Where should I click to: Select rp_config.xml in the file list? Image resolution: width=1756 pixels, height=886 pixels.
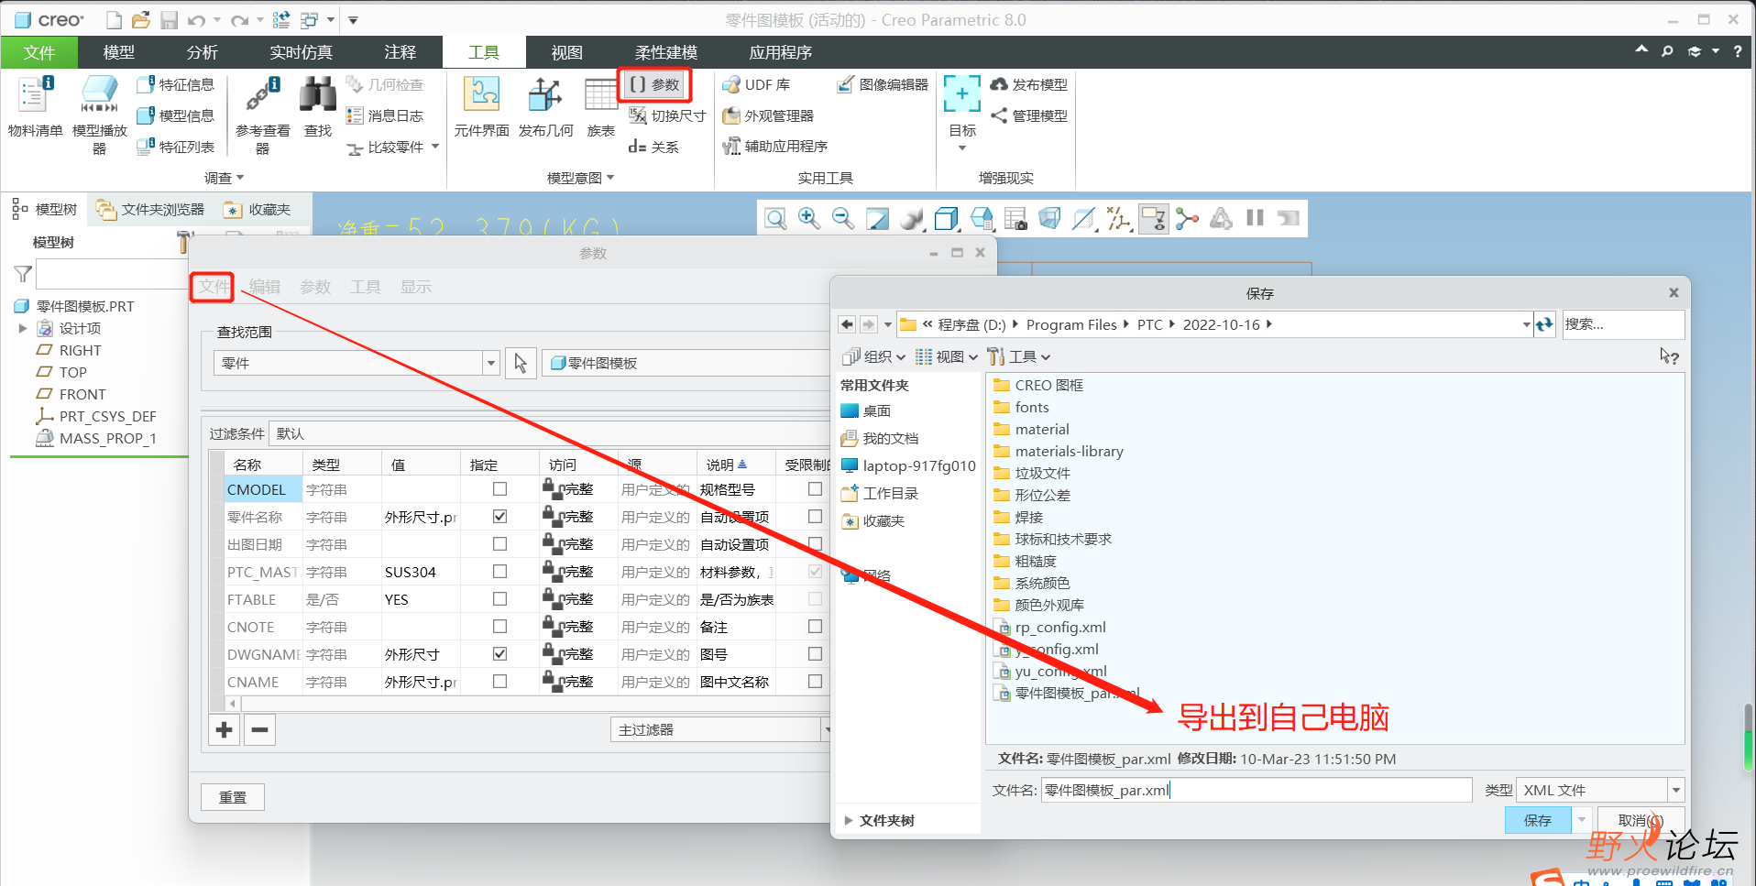pyautogui.click(x=1051, y=628)
